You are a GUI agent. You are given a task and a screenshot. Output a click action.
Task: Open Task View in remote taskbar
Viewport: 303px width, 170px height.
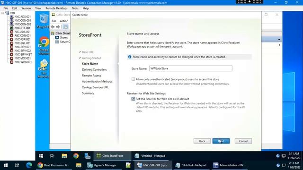pos(52,156)
